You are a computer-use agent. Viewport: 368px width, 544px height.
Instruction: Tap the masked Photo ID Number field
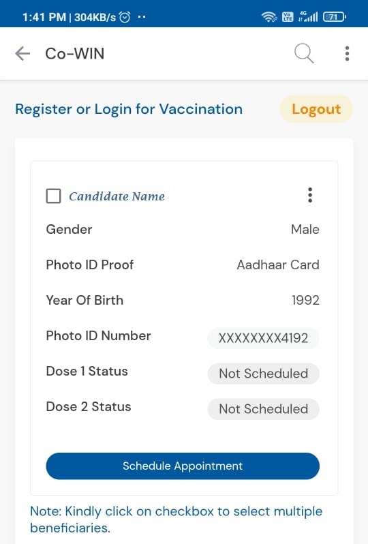(263, 338)
